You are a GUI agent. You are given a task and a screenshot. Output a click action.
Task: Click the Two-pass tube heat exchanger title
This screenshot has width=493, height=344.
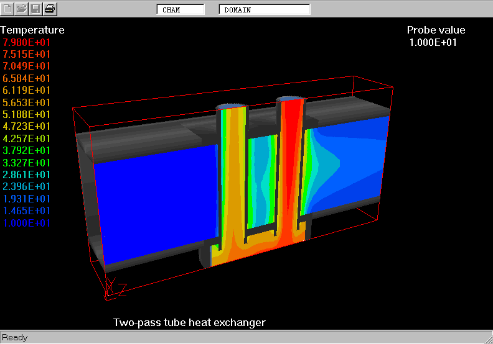[189, 322]
